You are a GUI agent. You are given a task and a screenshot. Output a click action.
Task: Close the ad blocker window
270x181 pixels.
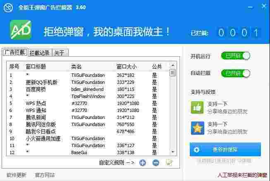264,7
